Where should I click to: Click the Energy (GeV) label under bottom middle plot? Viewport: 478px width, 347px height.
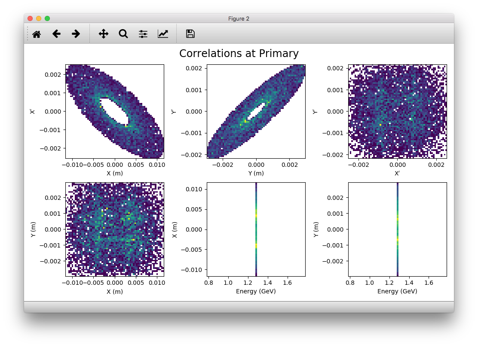pos(256,291)
